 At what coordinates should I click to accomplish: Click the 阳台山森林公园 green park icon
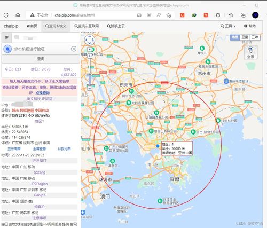click(x=151, y=131)
